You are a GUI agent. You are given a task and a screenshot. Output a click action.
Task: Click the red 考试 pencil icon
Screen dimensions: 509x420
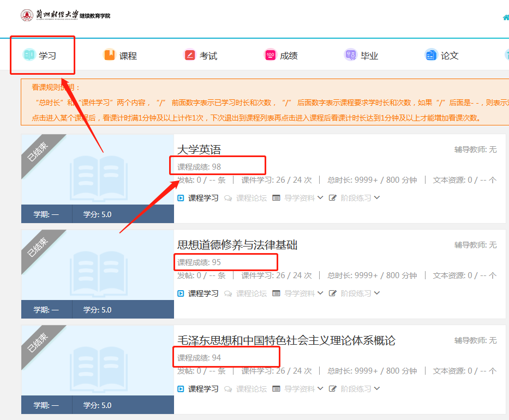point(189,55)
